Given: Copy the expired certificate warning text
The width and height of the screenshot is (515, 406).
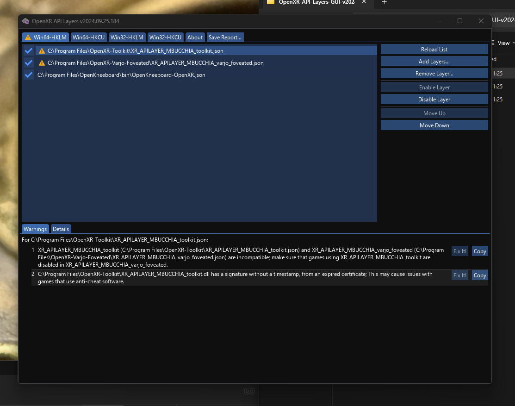Looking at the screenshot, I should point(480,275).
